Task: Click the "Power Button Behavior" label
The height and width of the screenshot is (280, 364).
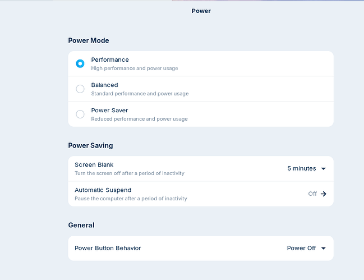Action: click(x=108, y=248)
